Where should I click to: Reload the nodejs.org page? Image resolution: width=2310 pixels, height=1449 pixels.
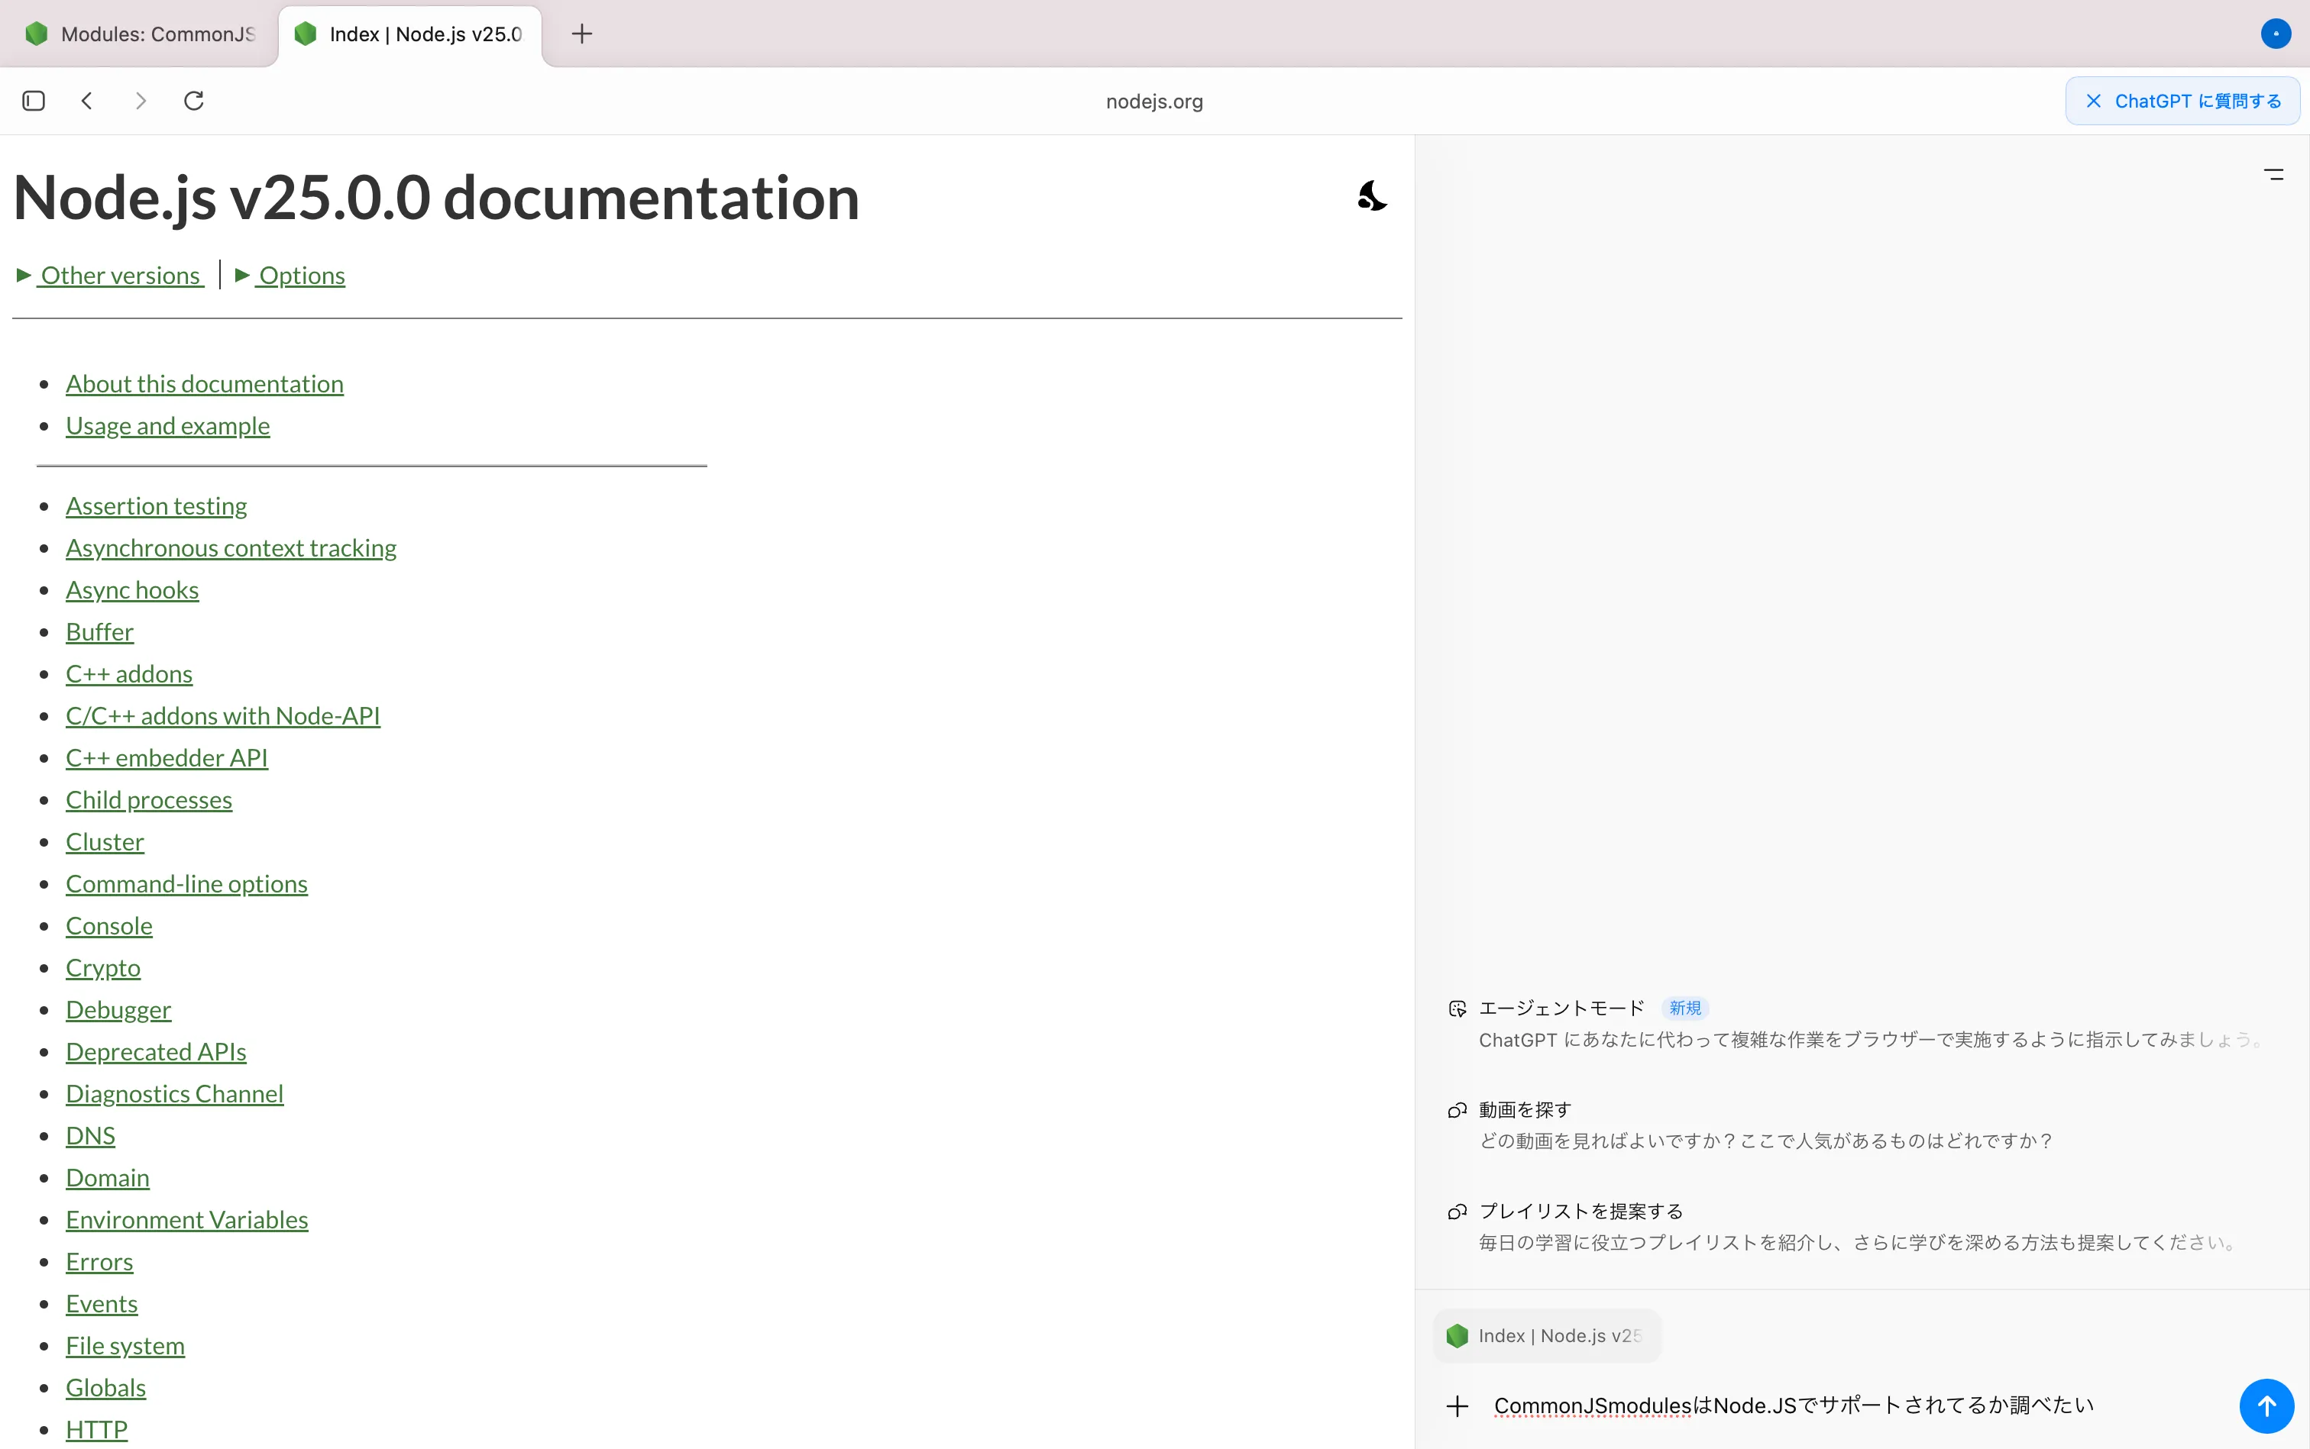pyautogui.click(x=194, y=101)
